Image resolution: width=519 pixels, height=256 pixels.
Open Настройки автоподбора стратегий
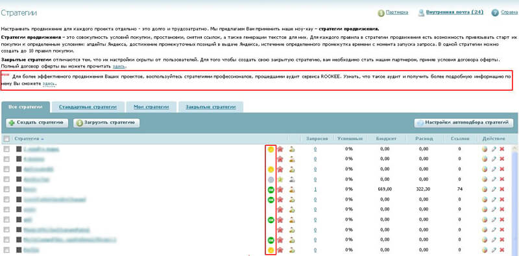coord(464,122)
